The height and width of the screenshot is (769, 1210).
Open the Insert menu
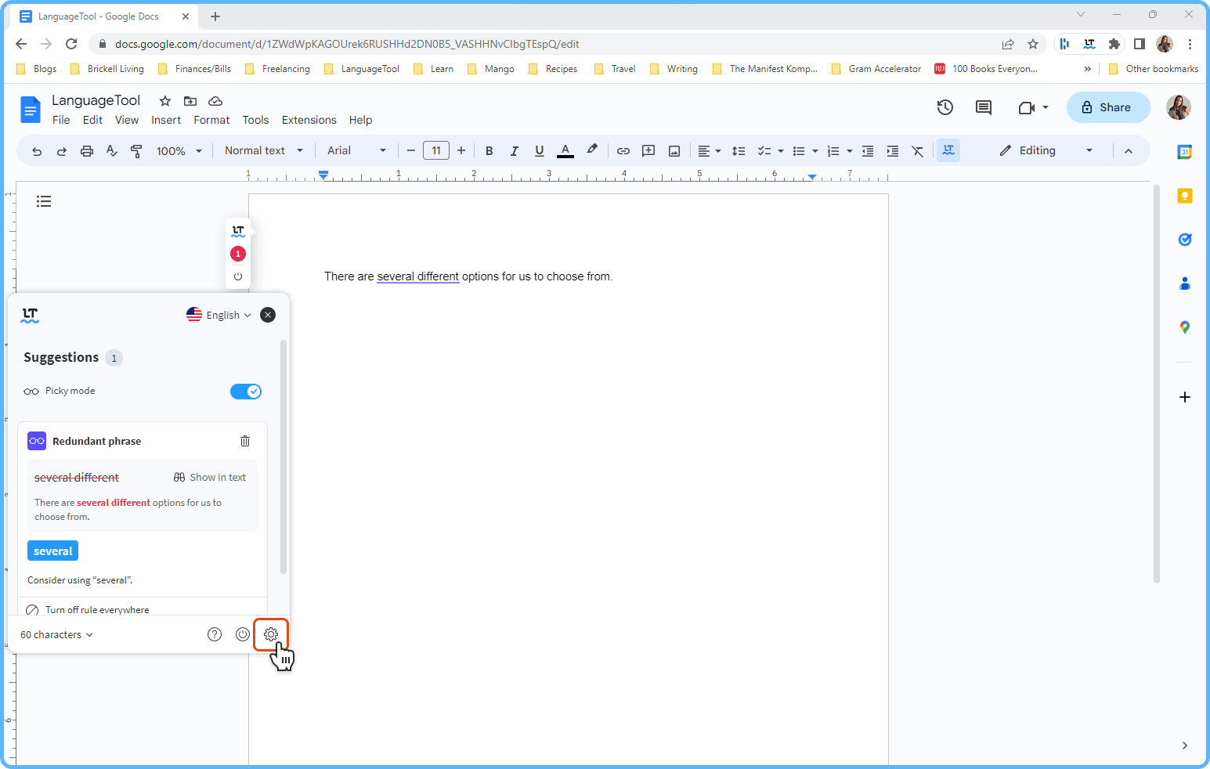(x=166, y=120)
